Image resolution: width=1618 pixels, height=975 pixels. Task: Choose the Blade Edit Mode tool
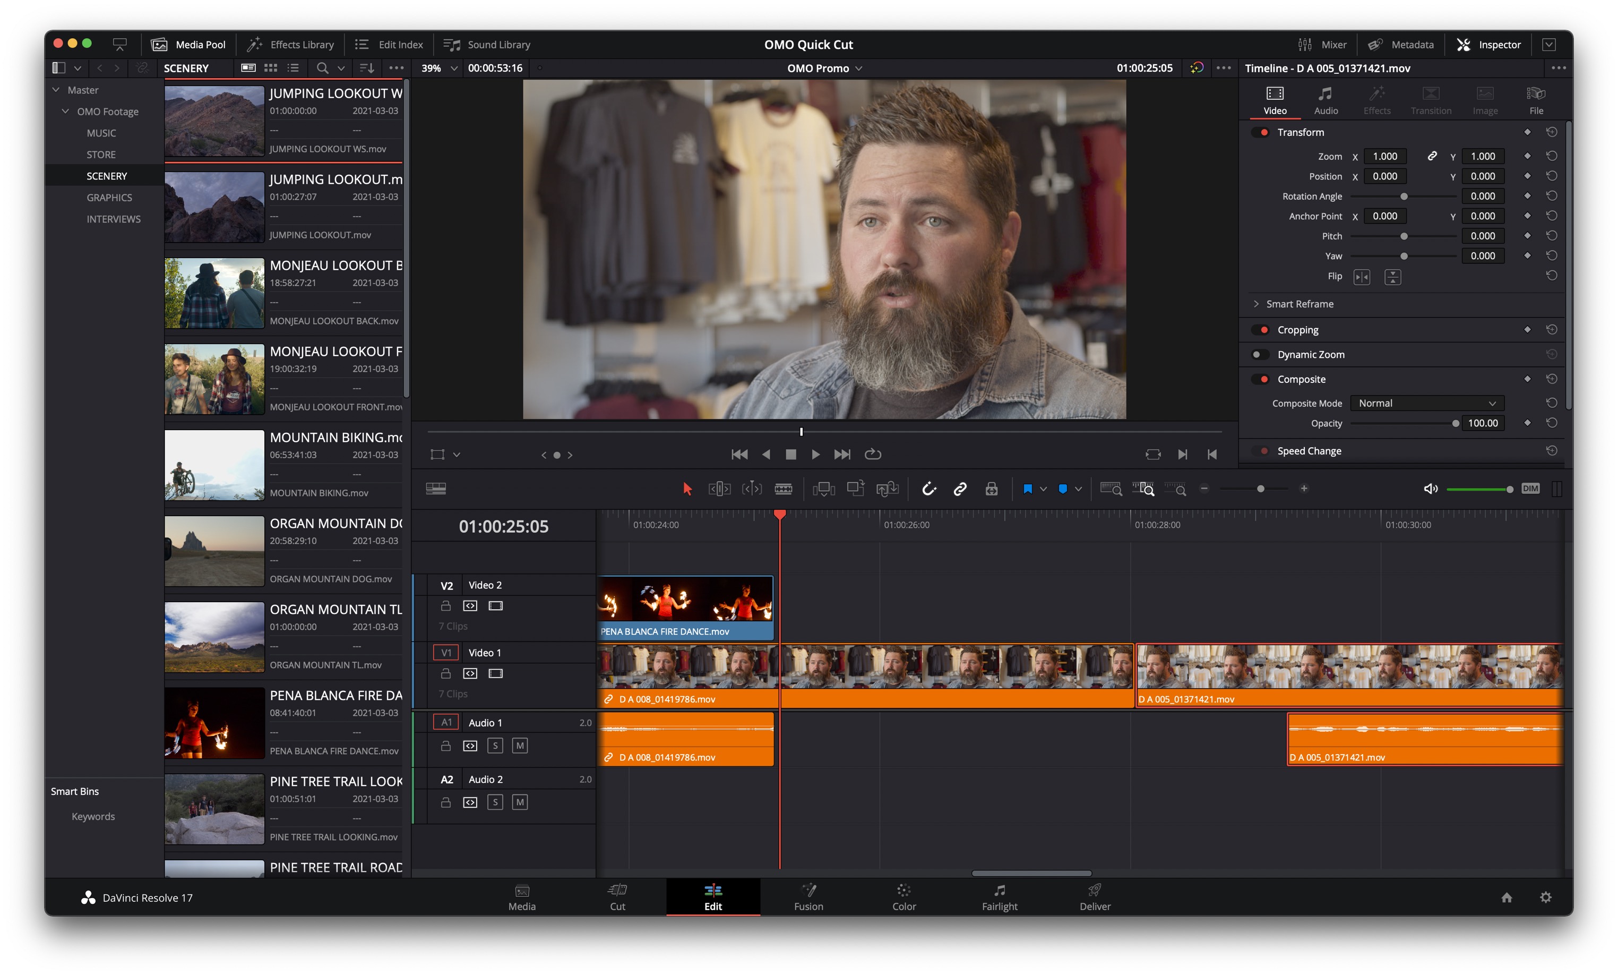click(x=784, y=489)
